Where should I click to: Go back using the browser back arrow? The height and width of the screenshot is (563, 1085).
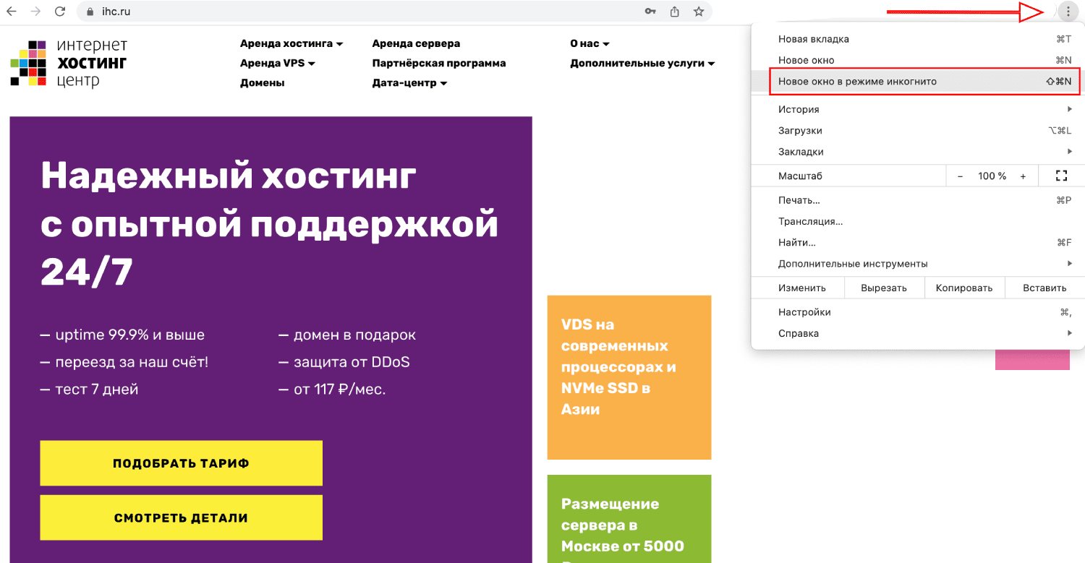click(11, 12)
